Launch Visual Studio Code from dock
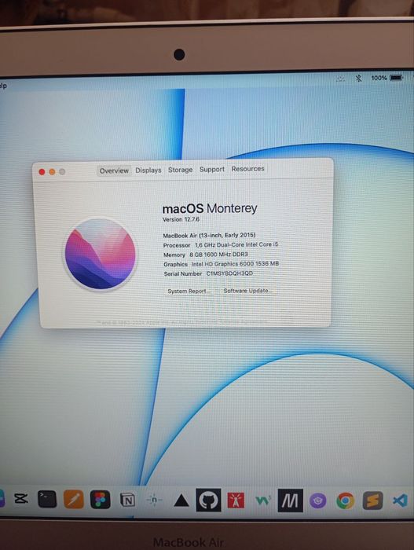The image size is (414, 550). point(401,500)
